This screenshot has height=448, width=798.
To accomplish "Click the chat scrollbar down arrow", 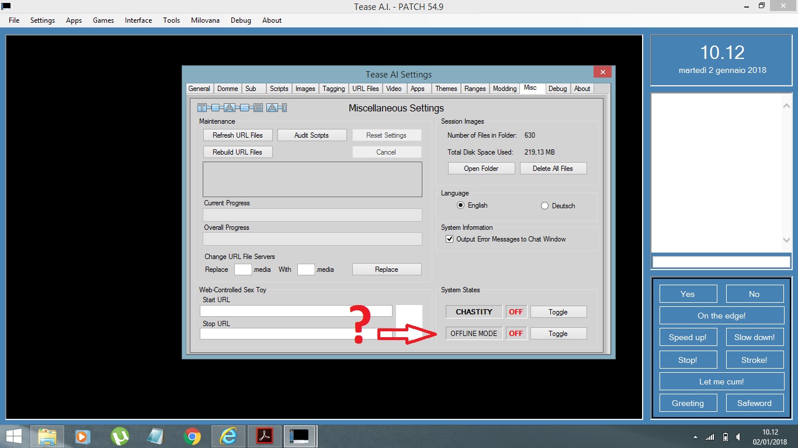I will (x=786, y=240).
